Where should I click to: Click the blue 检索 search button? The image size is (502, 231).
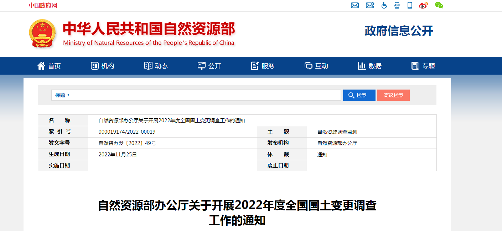click(x=359, y=95)
